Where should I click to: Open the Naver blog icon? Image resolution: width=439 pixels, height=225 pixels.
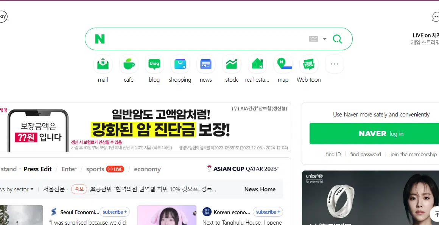pos(154,64)
